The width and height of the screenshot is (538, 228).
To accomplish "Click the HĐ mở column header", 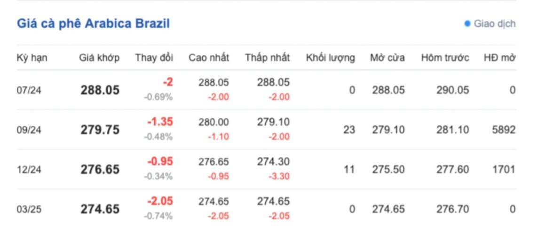I will pyautogui.click(x=499, y=58).
